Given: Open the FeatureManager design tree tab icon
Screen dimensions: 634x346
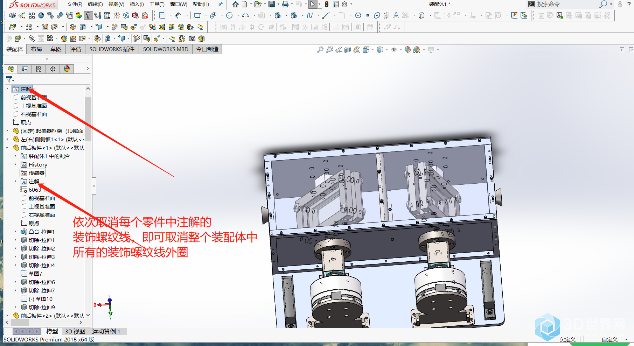Looking at the screenshot, I should (11, 69).
